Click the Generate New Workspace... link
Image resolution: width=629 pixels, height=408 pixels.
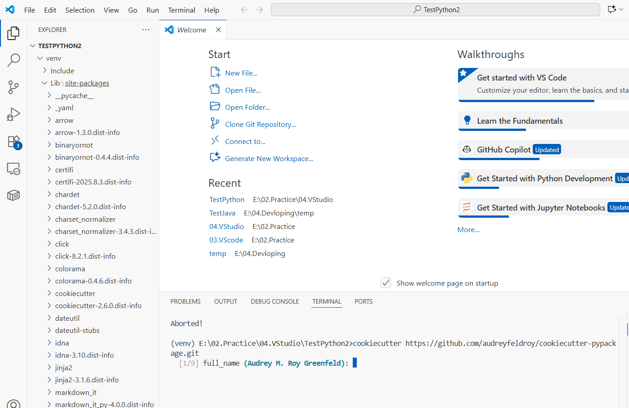click(x=269, y=158)
